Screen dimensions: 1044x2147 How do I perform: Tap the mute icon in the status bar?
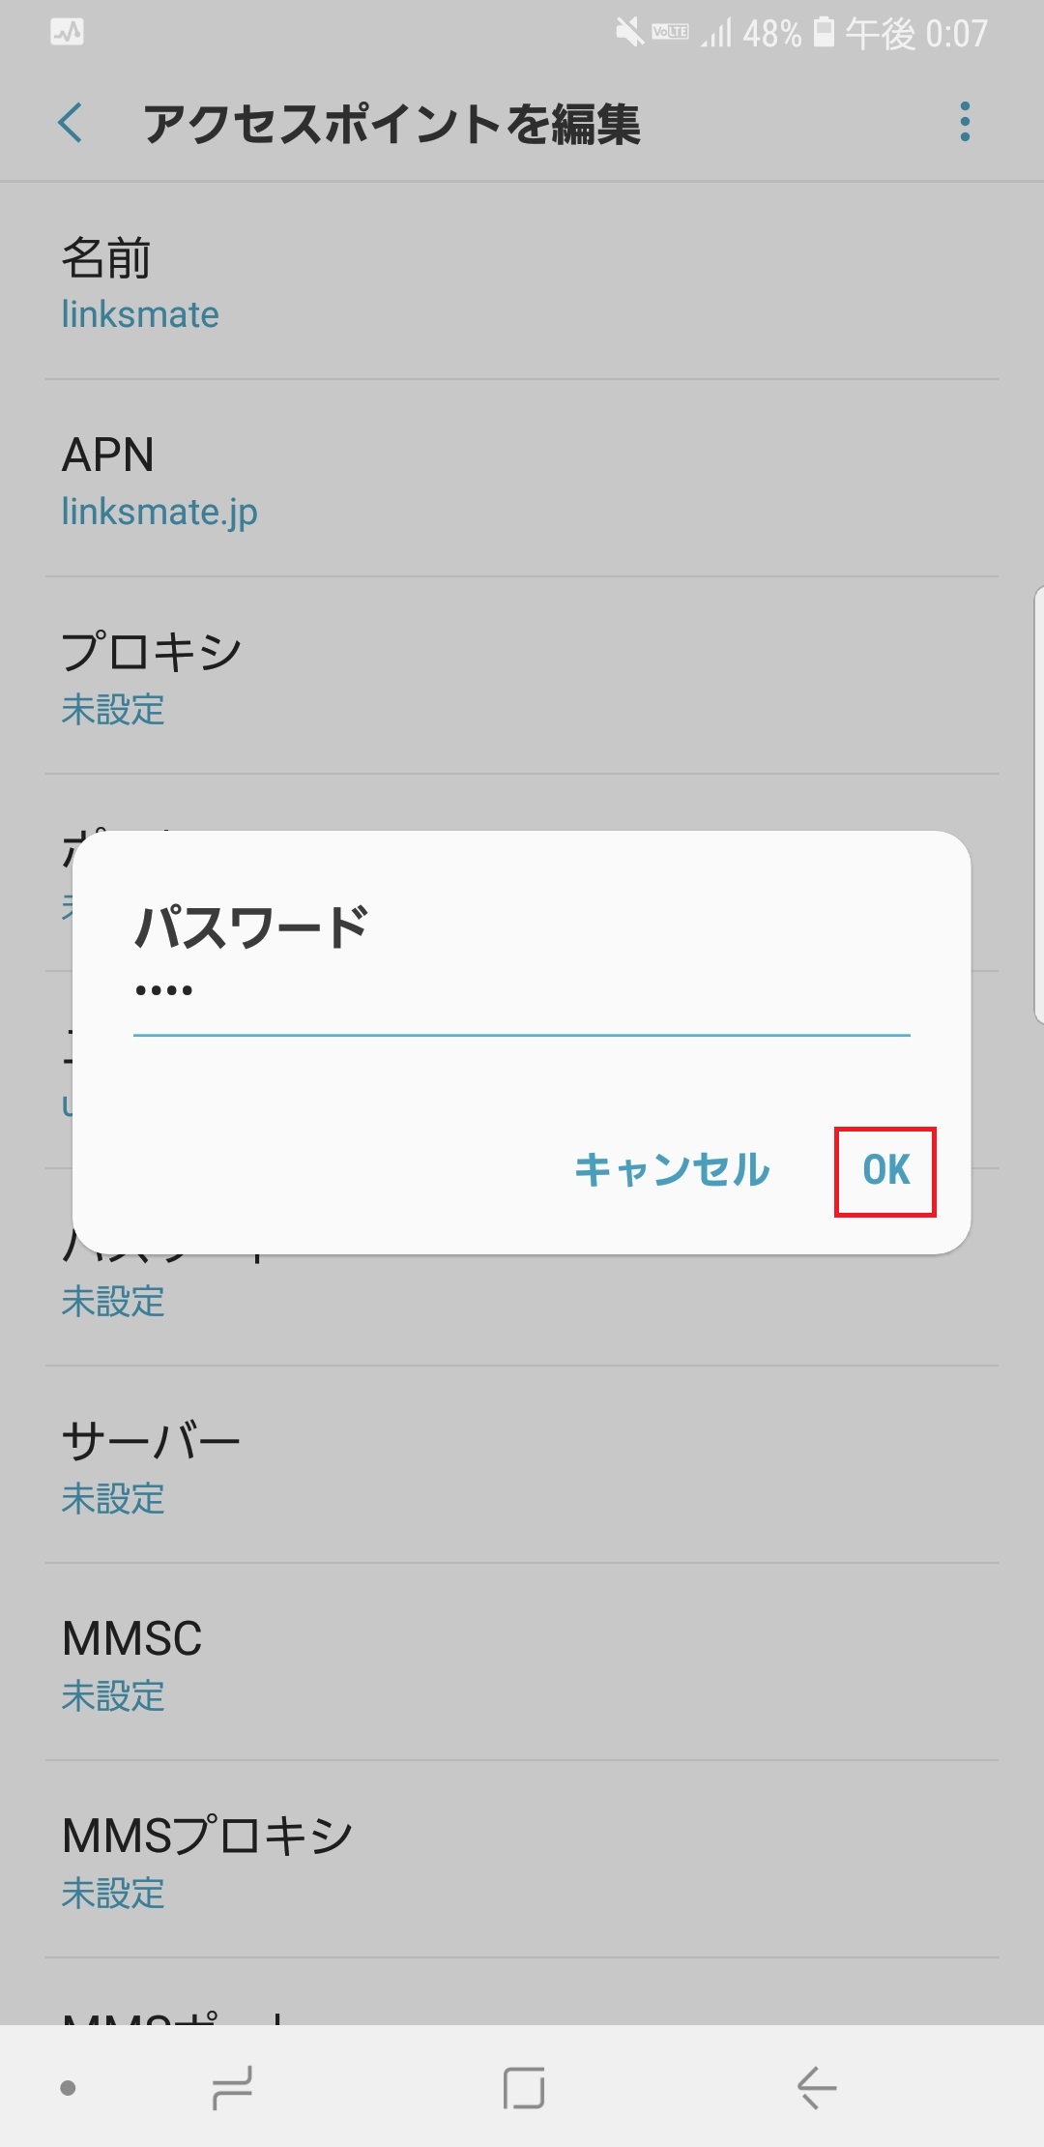click(630, 32)
